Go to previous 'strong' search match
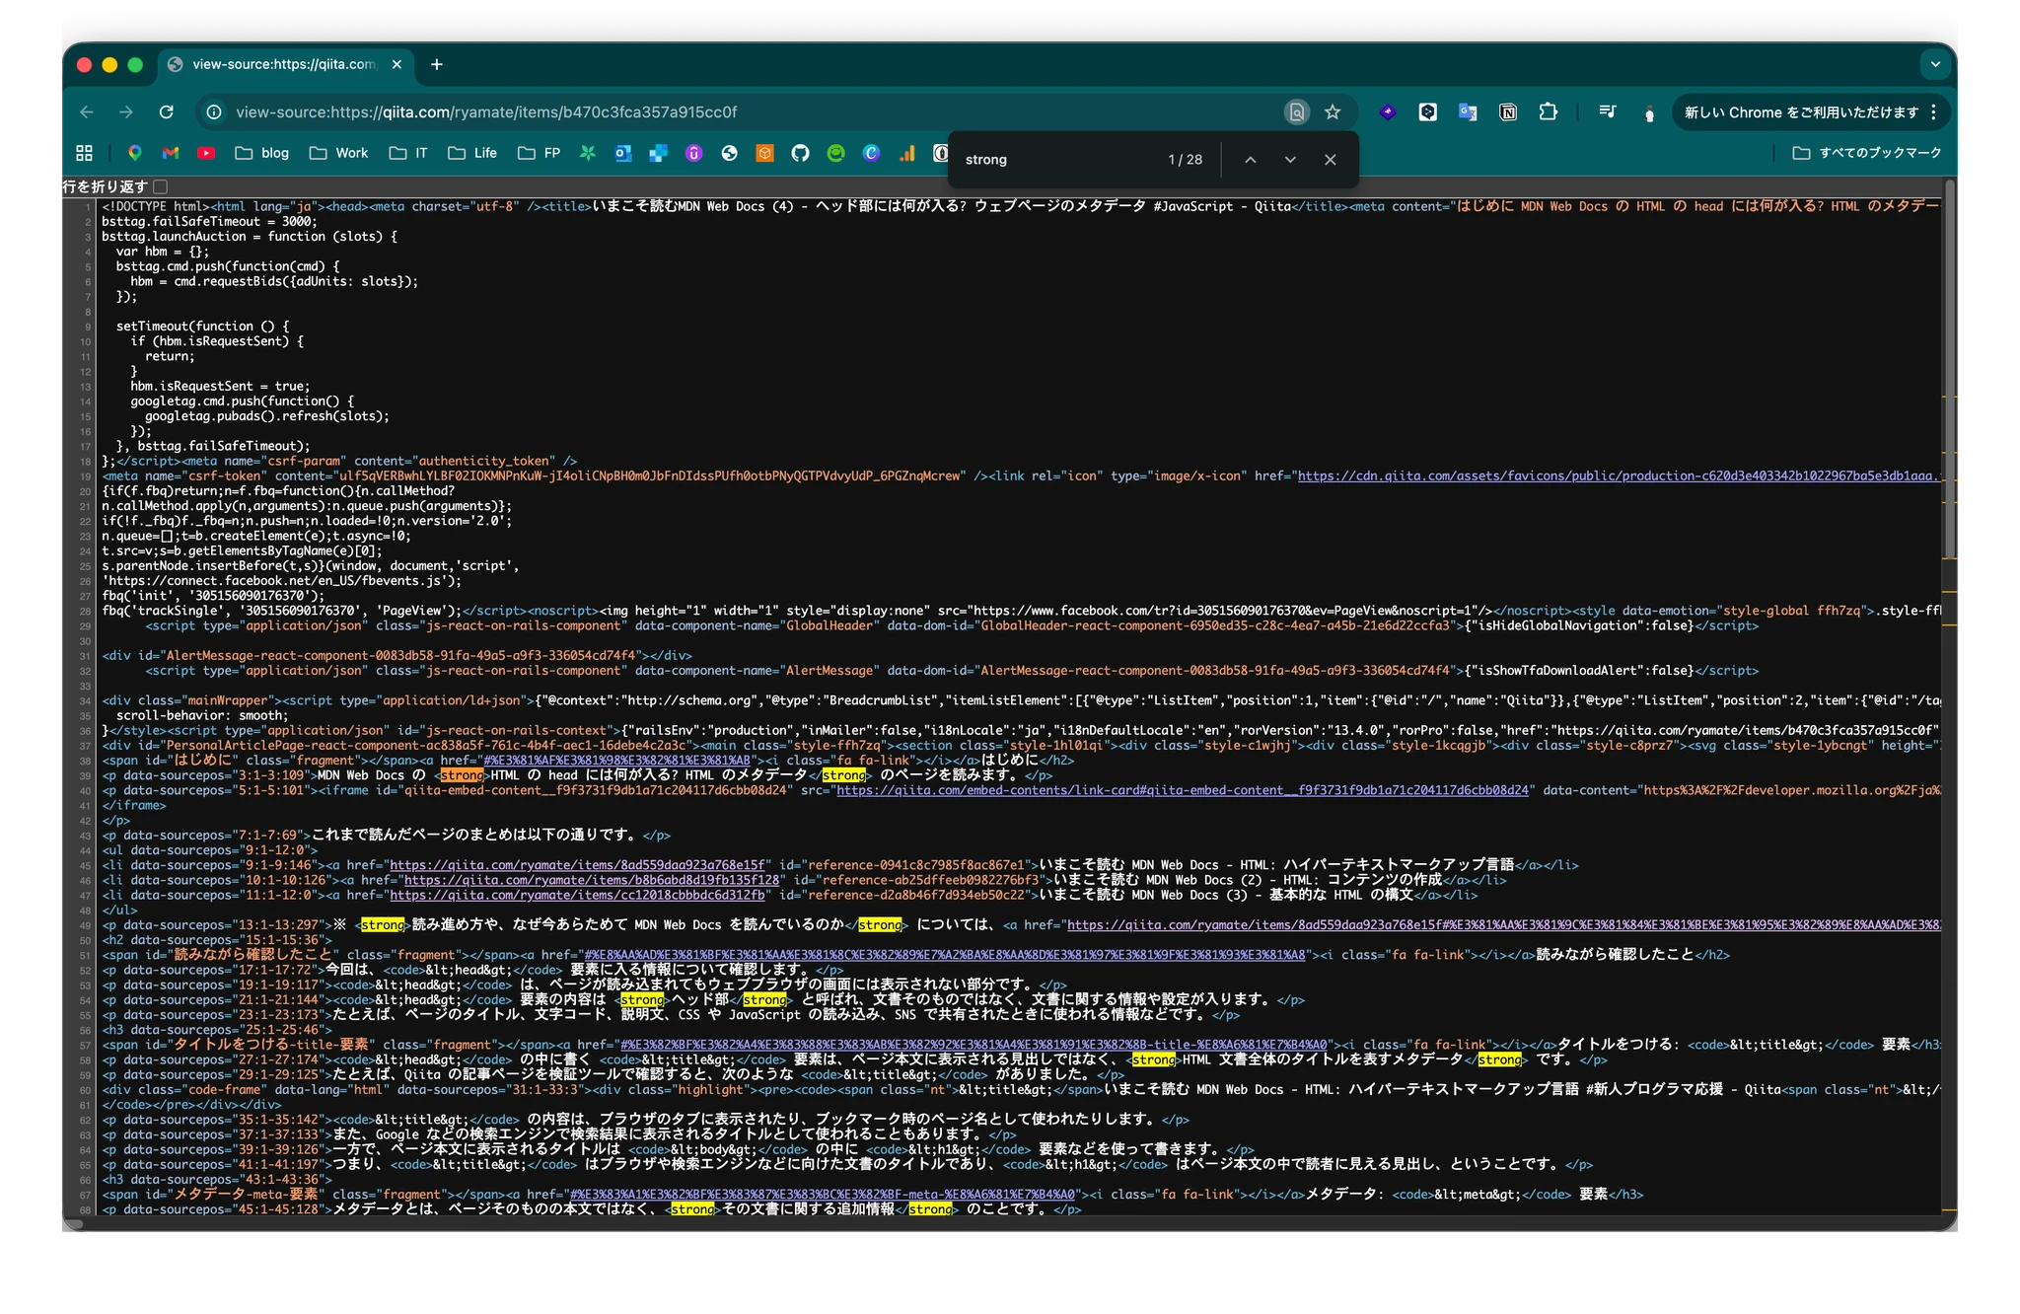Image resolution: width=2020 pixels, height=1314 pixels. [1250, 160]
